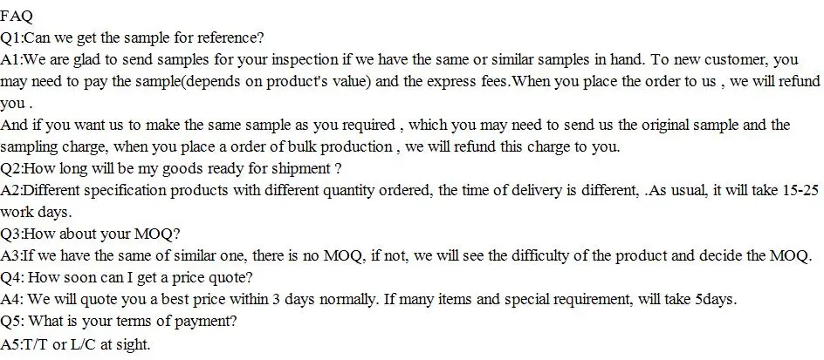The height and width of the screenshot is (360, 824).
Task: Click question Q4 about a price quote
Action: click(127, 278)
